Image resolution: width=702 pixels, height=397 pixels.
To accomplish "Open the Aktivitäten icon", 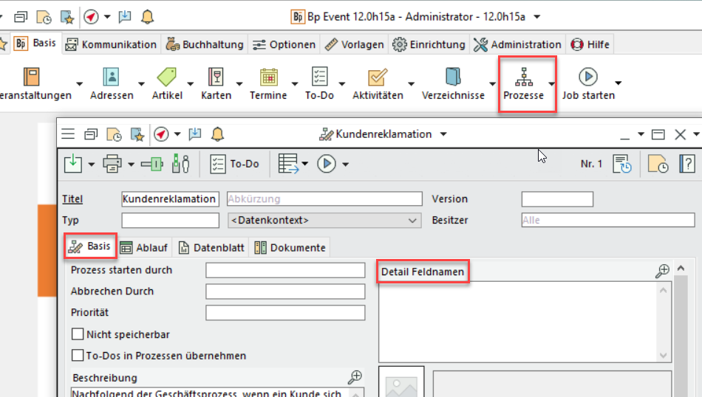I will point(377,77).
